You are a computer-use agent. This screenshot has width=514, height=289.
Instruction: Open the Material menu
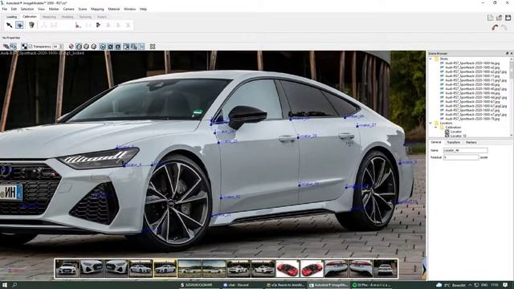[114, 9]
